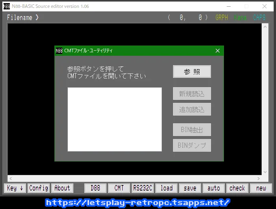Open the RS232C transfer option

[143, 188]
